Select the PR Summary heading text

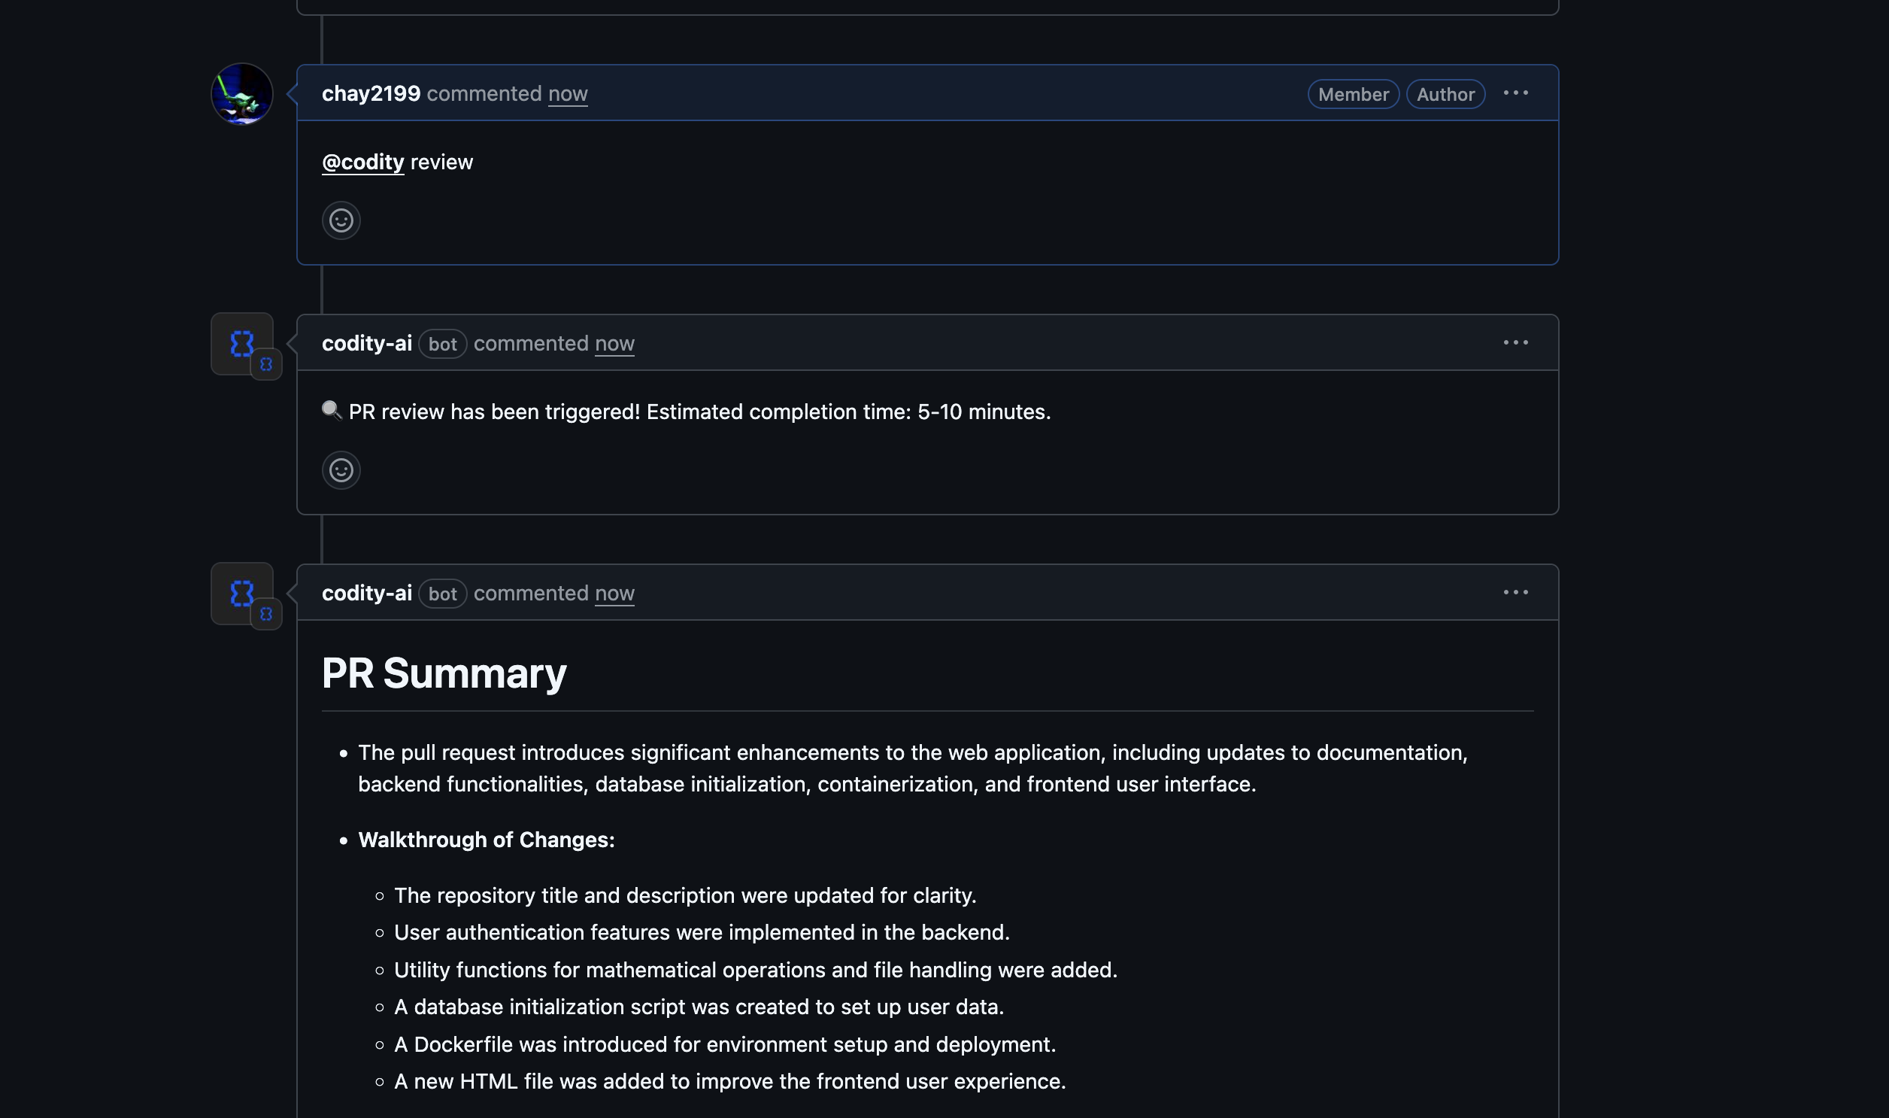(x=444, y=673)
